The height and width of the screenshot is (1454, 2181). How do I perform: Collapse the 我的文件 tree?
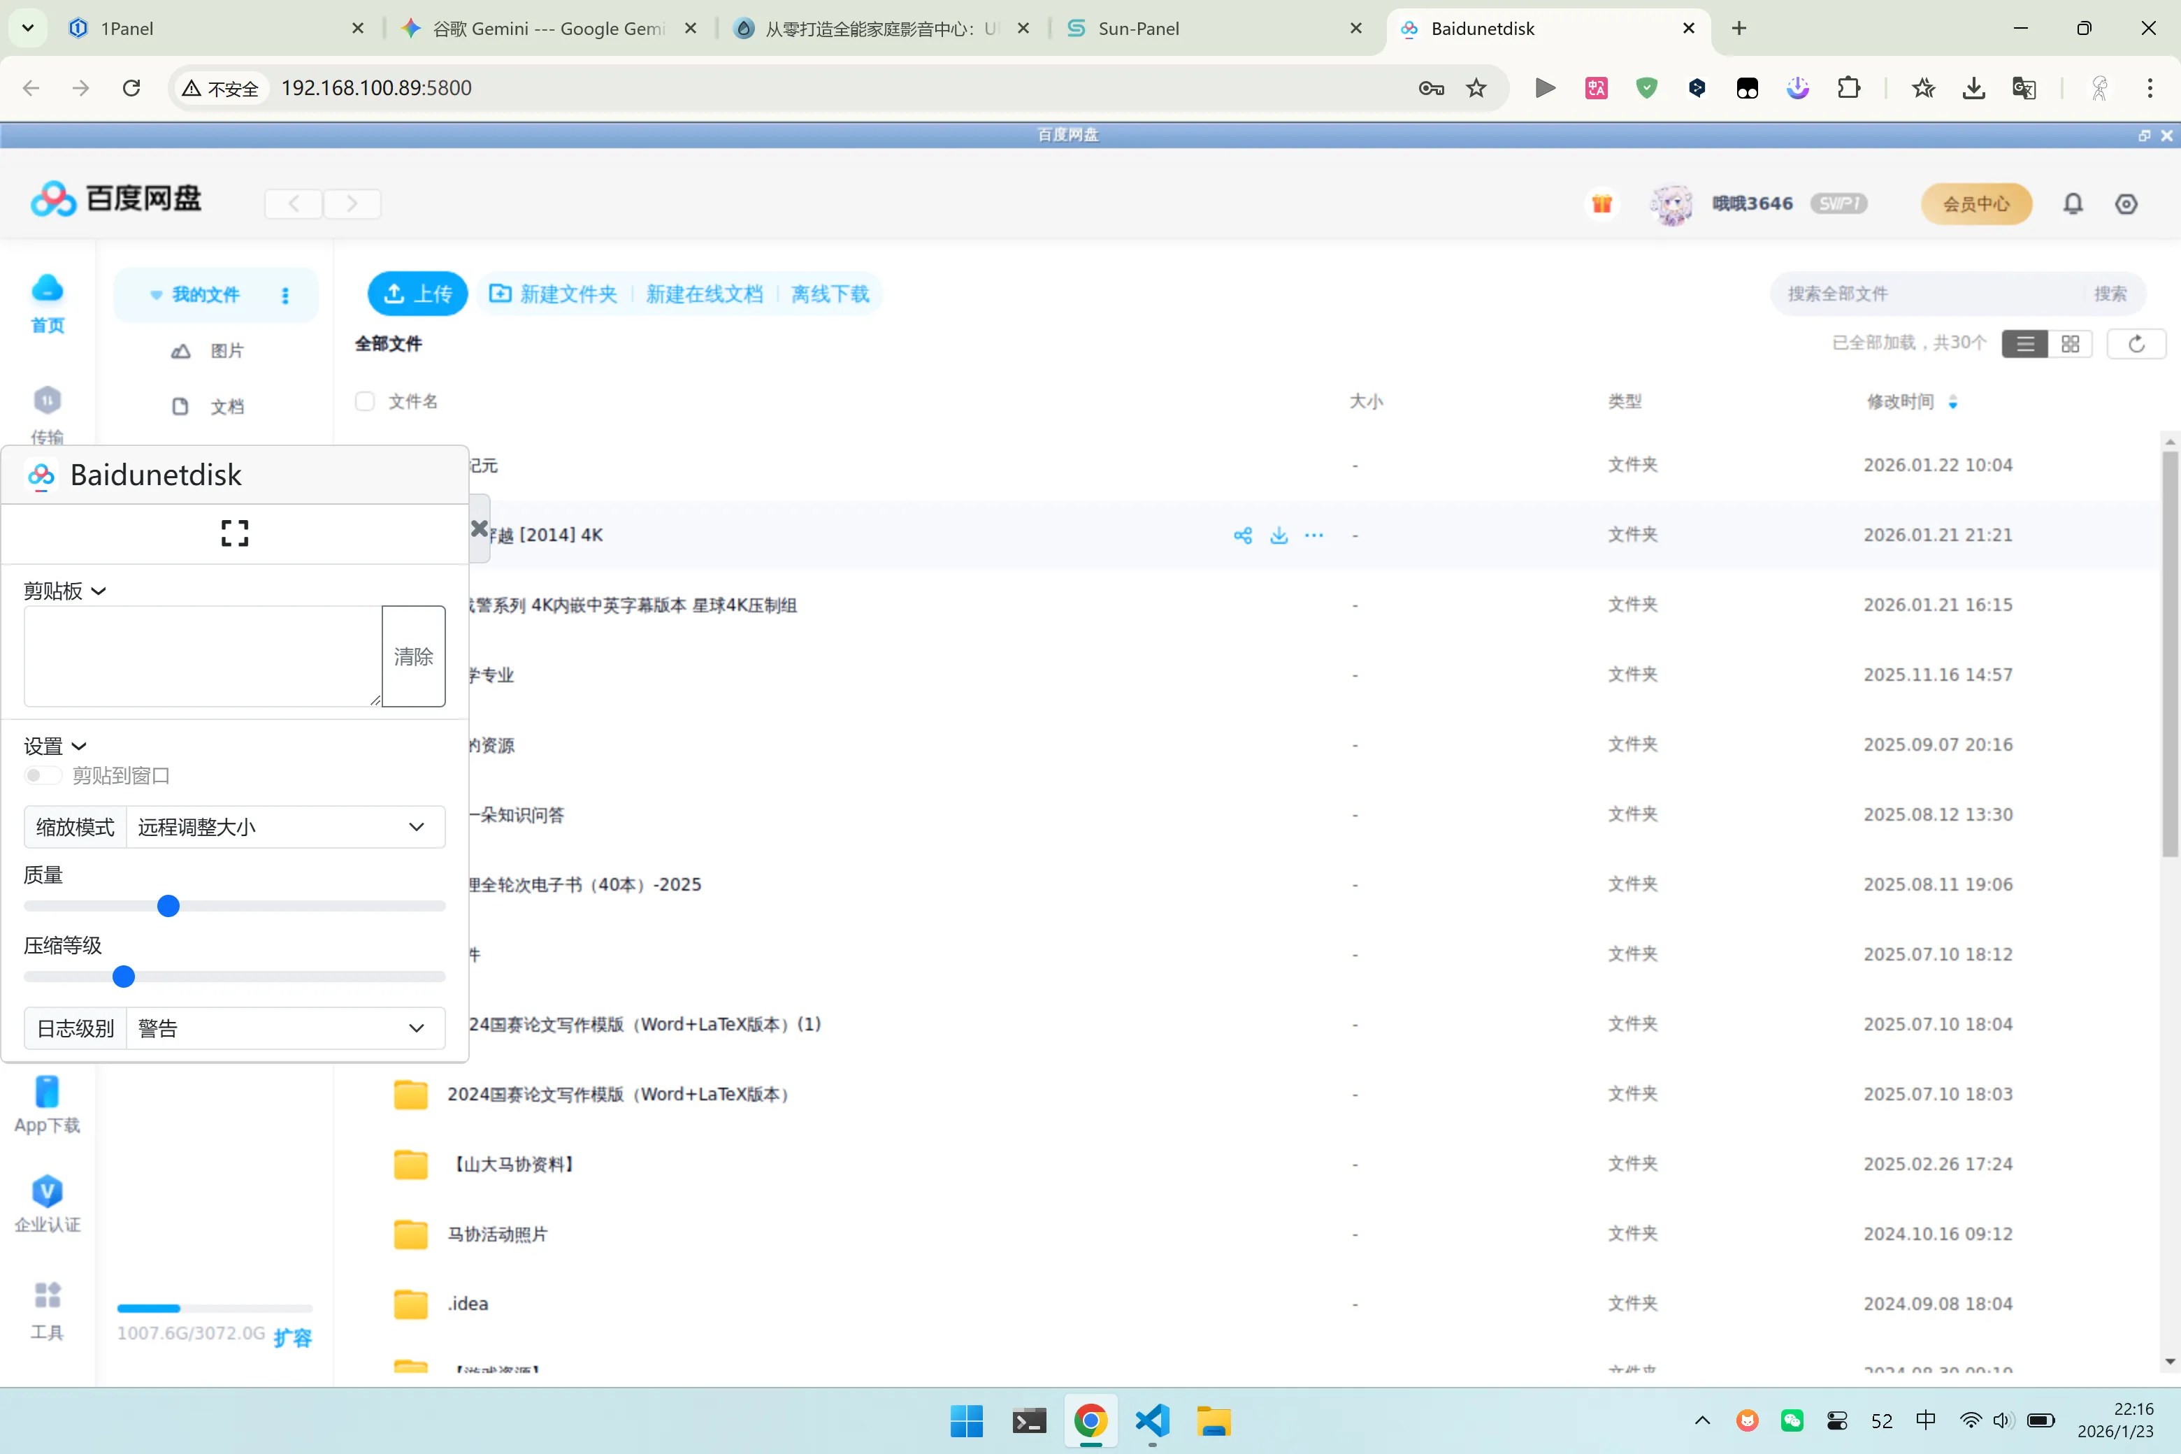(x=156, y=295)
